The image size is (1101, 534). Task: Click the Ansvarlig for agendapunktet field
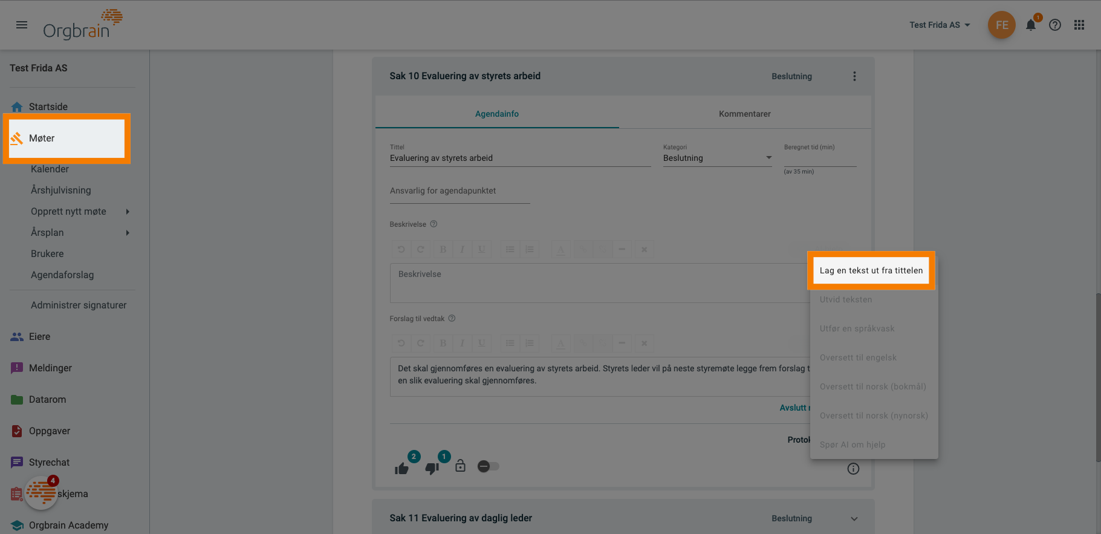pyautogui.click(x=460, y=191)
